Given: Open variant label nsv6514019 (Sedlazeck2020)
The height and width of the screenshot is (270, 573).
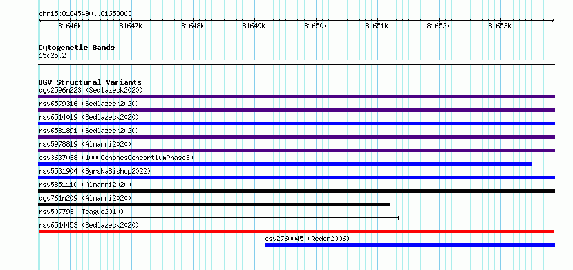Looking at the screenshot, I should [x=89, y=117].
